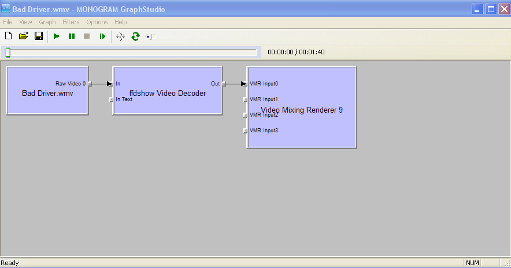Open the Help menu
This screenshot has width=511, height=268.
click(x=121, y=22)
